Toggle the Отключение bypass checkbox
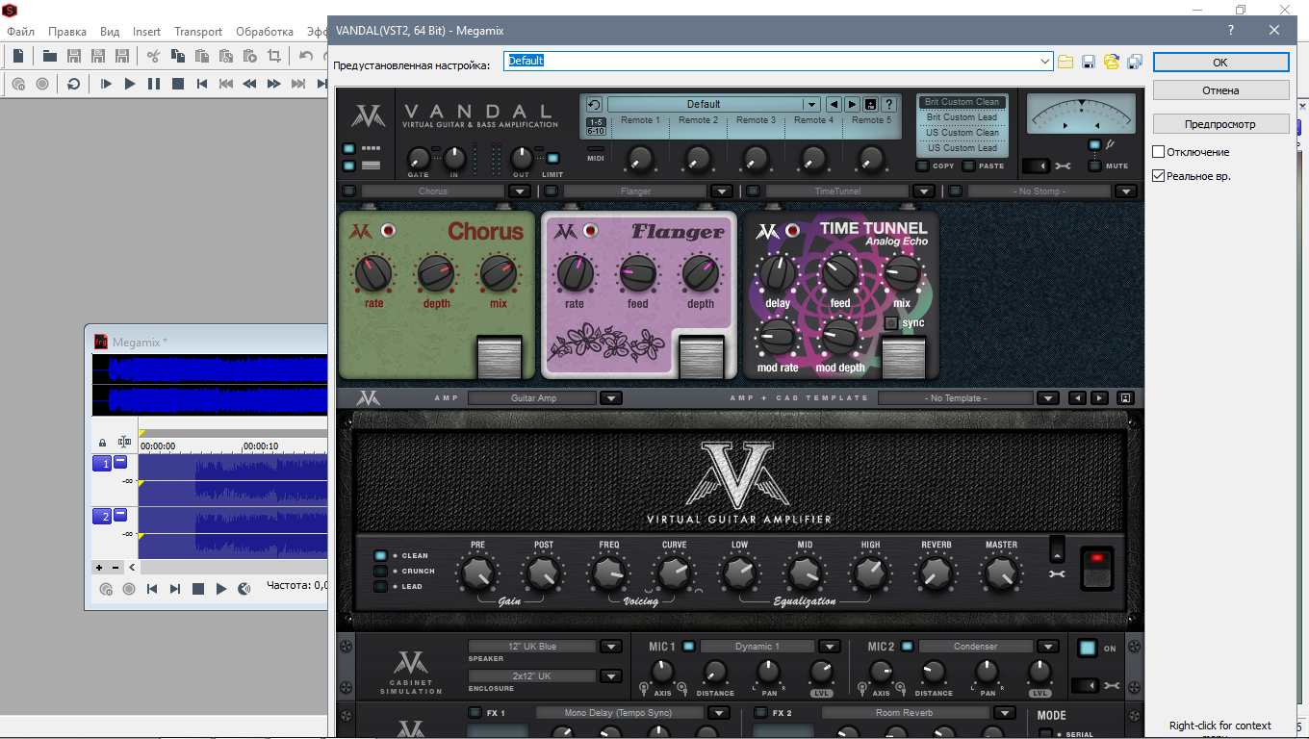 [x=1159, y=152]
